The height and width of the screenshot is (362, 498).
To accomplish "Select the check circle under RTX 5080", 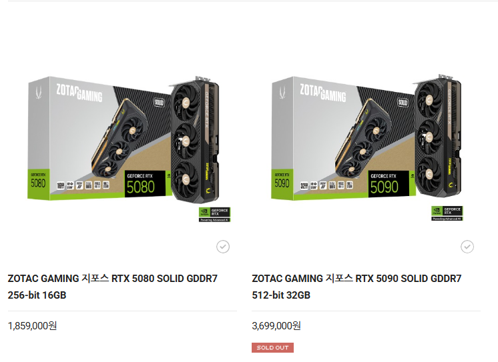I will click(x=223, y=247).
